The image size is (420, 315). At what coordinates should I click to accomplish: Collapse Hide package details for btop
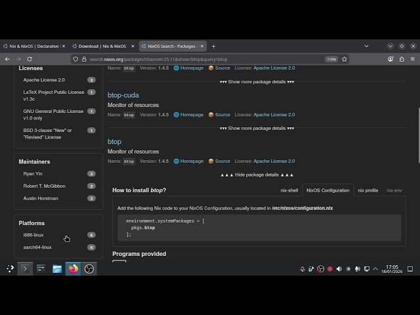pyautogui.click(x=257, y=175)
